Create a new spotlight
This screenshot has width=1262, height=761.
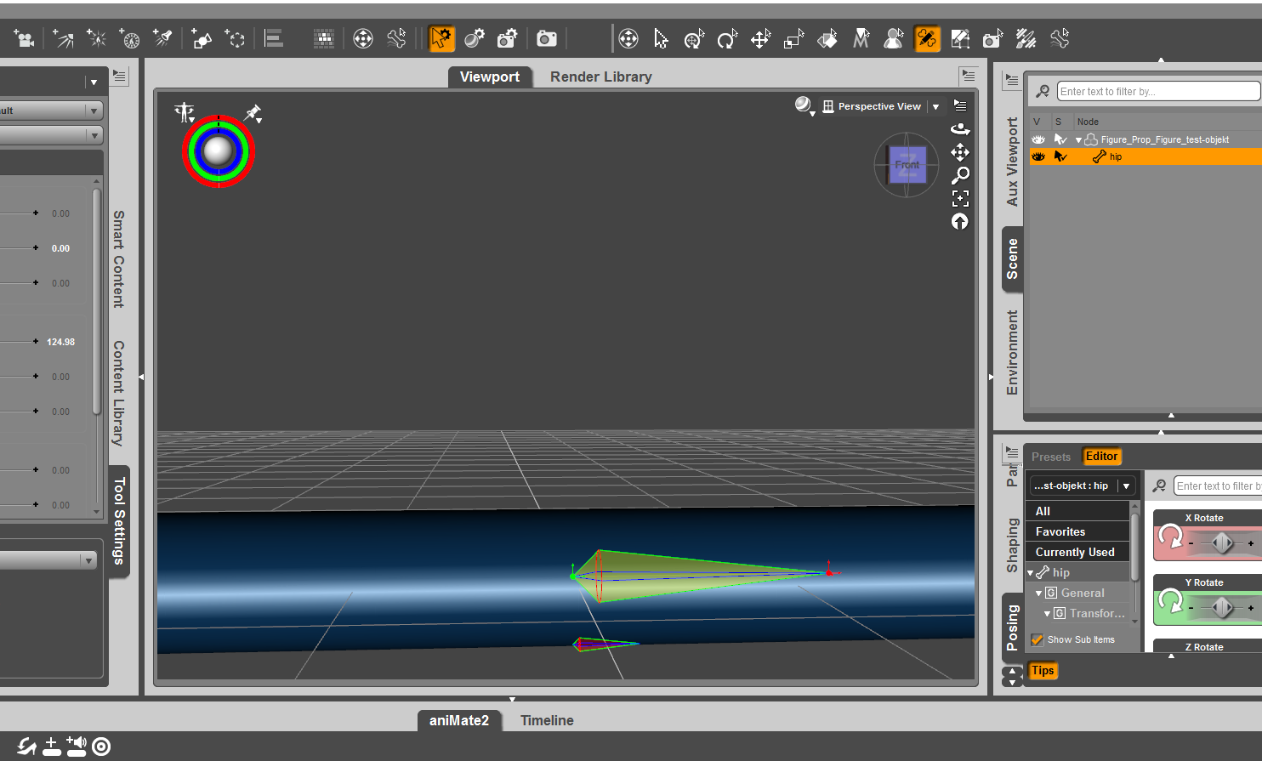(x=162, y=38)
